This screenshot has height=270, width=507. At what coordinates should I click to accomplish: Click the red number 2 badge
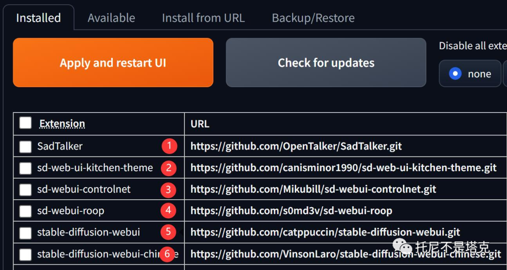pyautogui.click(x=169, y=168)
